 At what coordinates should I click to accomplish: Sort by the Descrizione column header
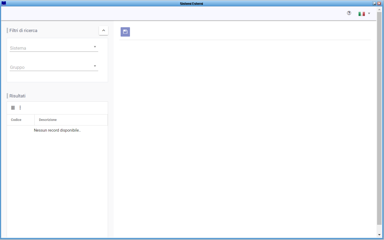pos(71,120)
